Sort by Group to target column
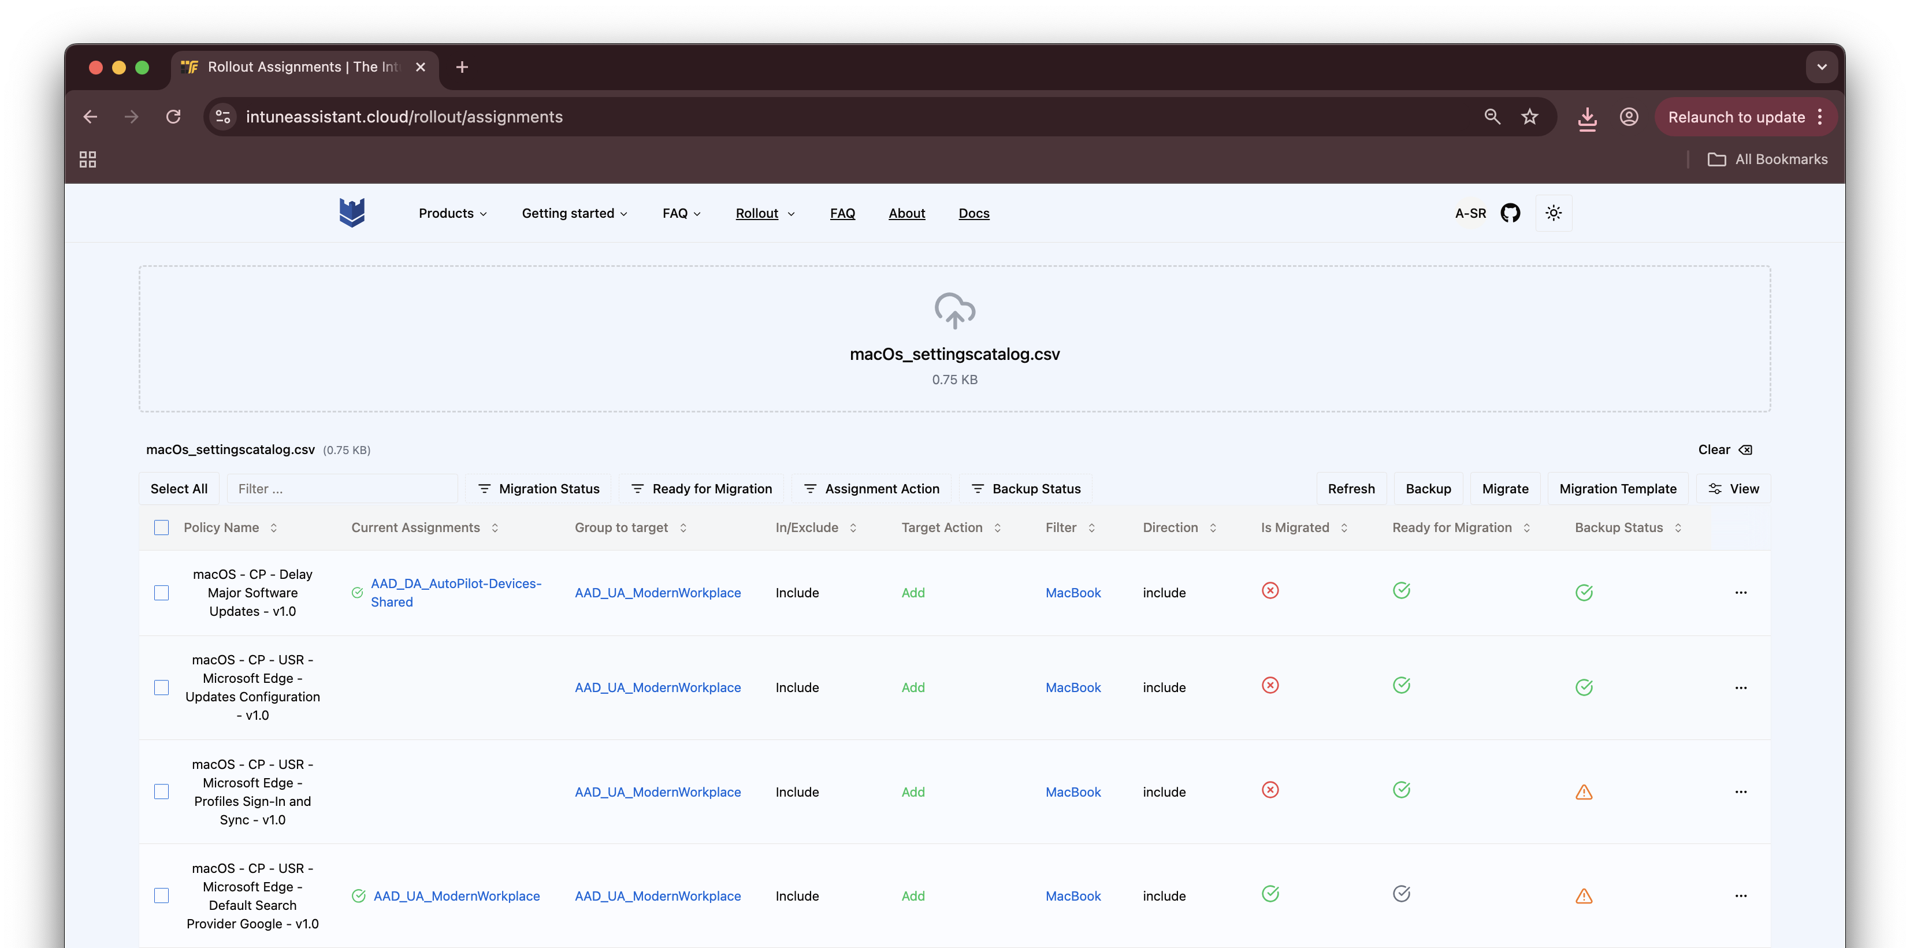This screenshot has height=948, width=1910. pyautogui.click(x=631, y=528)
